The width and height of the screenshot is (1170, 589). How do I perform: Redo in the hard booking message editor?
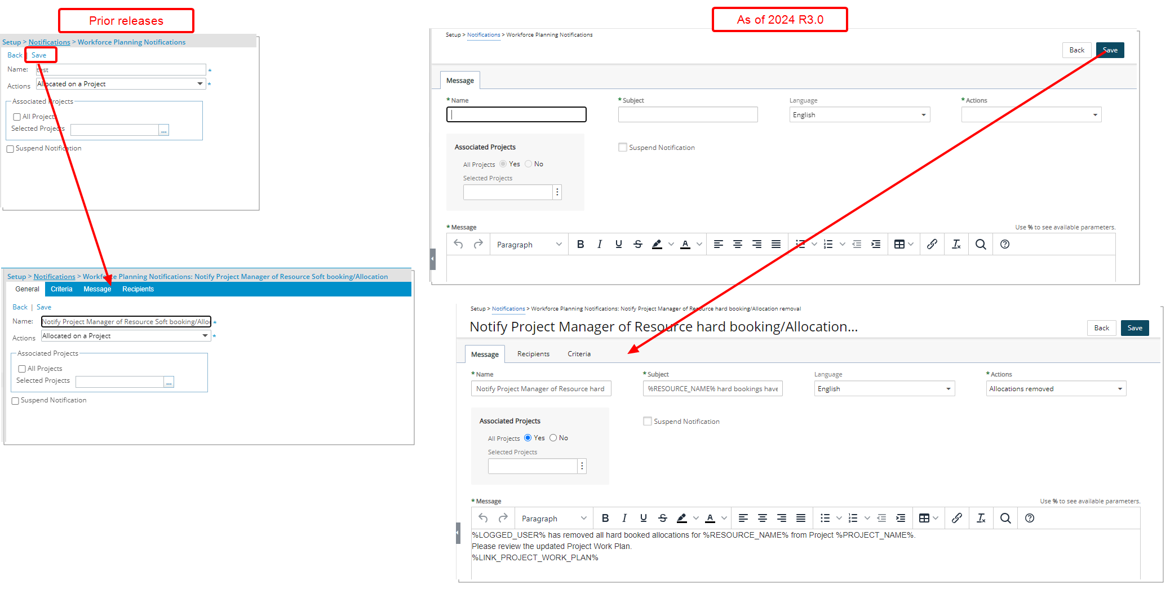[x=503, y=518]
